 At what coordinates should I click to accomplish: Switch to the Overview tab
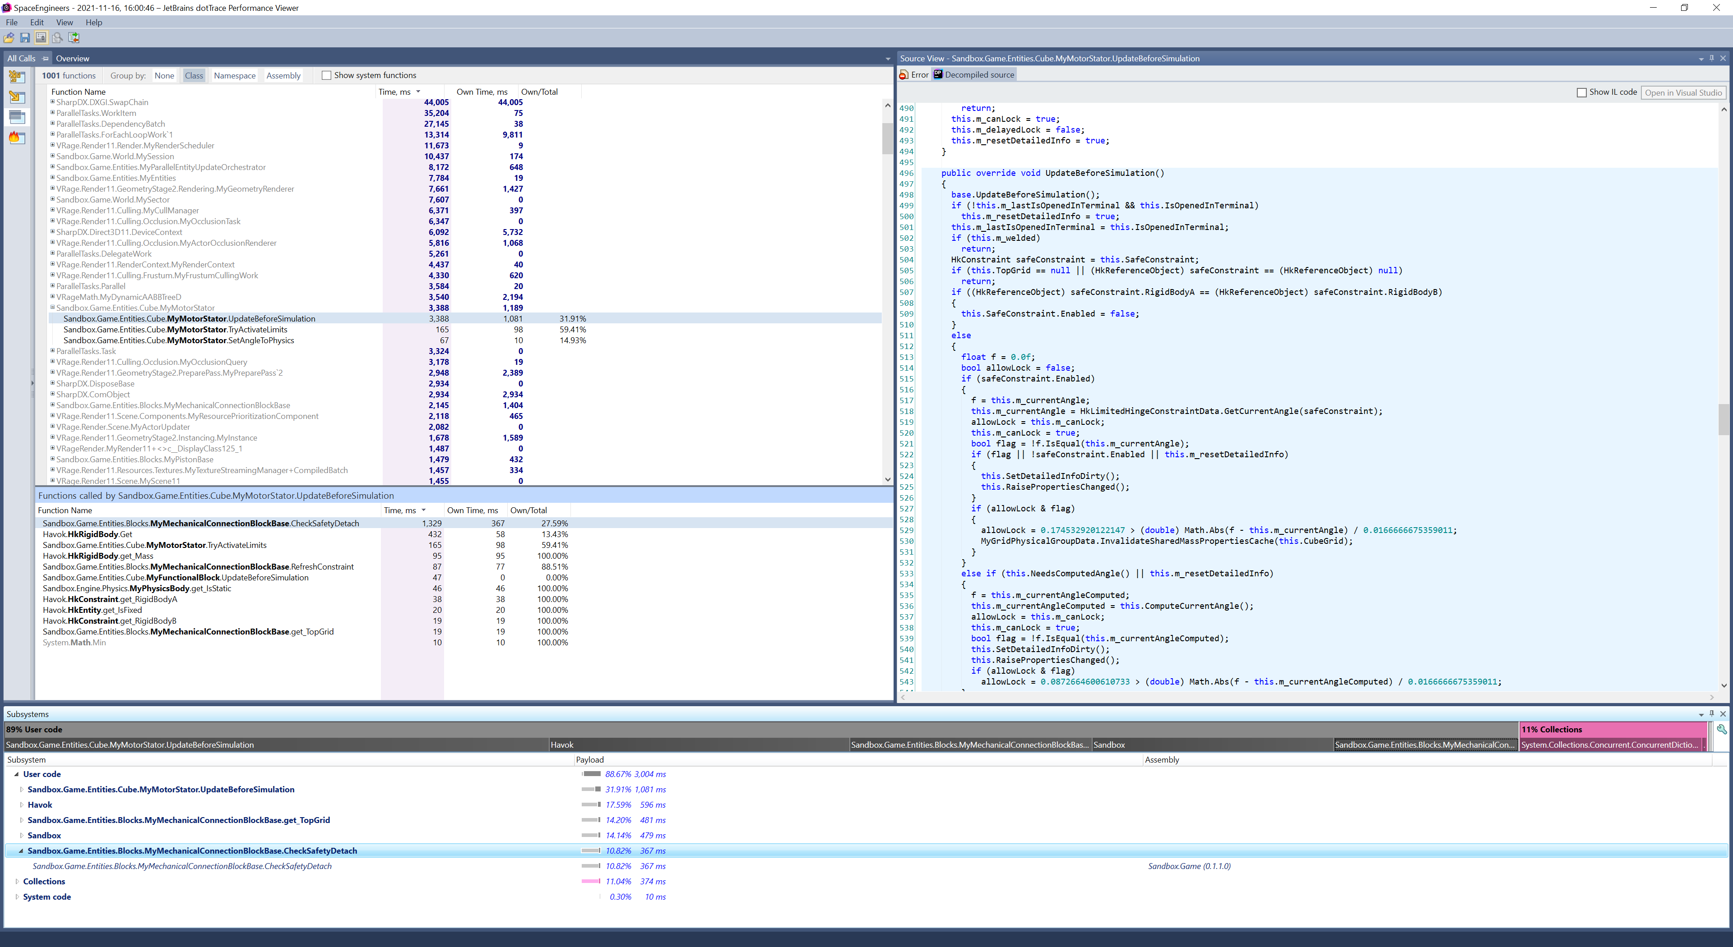pyautogui.click(x=72, y=59)
